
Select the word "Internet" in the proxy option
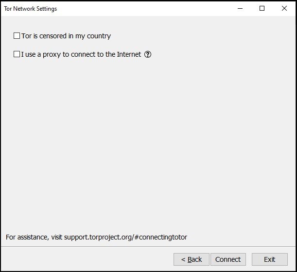click(x=129, y=54)
